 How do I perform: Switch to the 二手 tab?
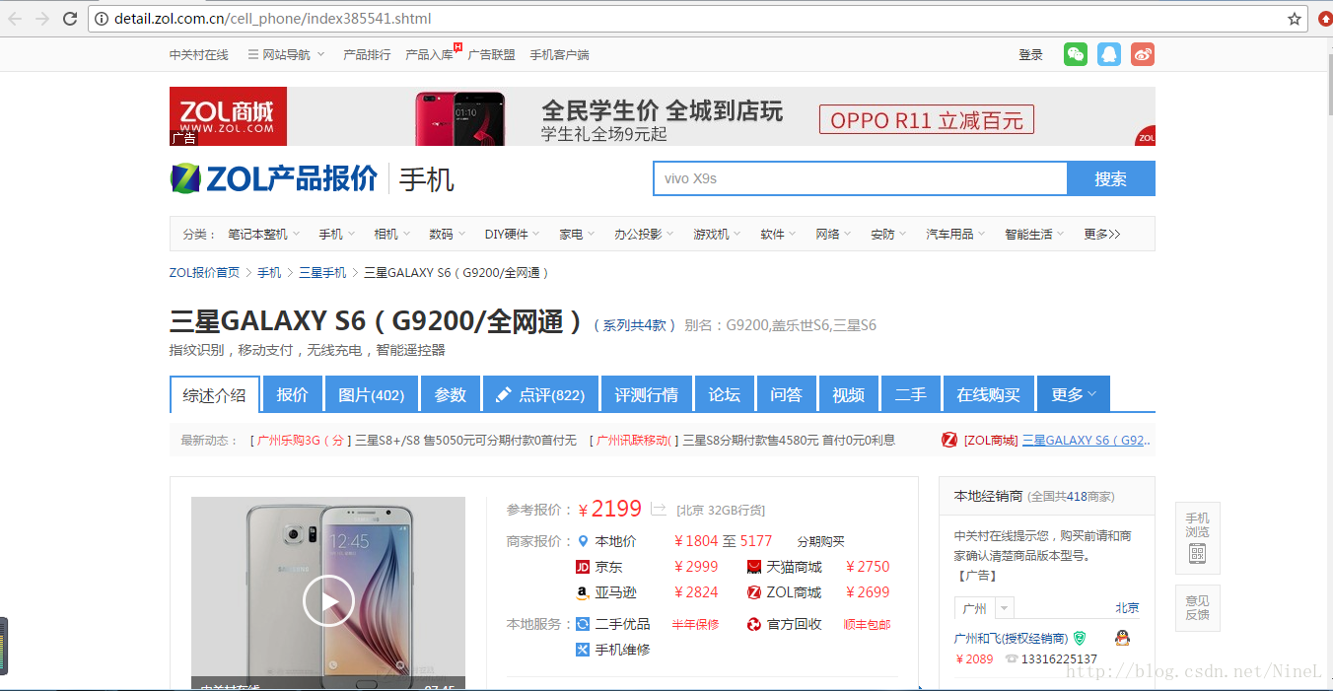click(x=911, y=394)
